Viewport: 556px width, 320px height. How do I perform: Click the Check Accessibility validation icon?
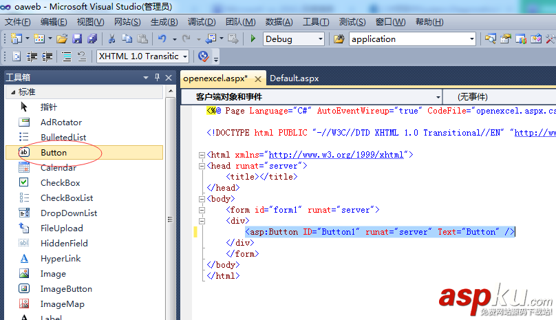click(204, 56)
